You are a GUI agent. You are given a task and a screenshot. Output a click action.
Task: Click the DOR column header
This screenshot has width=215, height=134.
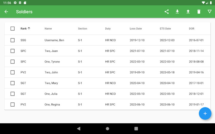pos(192,29)
